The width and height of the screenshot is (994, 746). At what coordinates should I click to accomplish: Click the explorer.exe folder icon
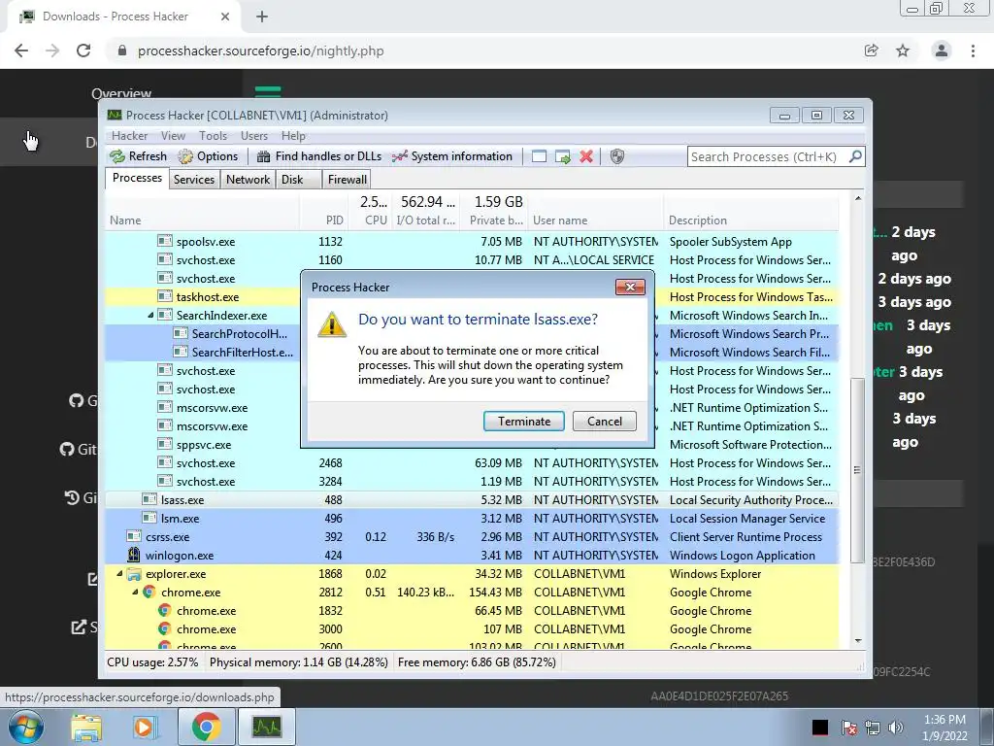[x=134, y=574]
